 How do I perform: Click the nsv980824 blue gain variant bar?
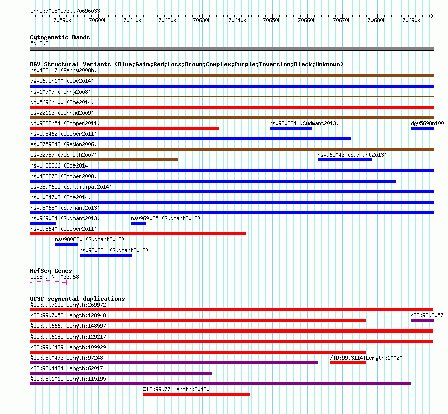(x=291, y=128)
